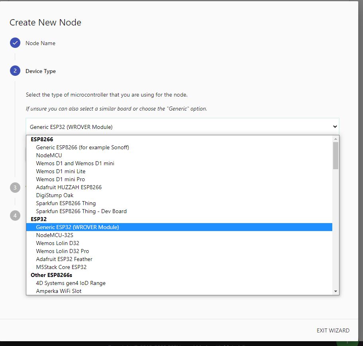Image resolution: width=363 pixels, height=346 pixels.
Task: Click the 'Select the type of microcontroller' instruction text
Action: click(x=107, y=95)
